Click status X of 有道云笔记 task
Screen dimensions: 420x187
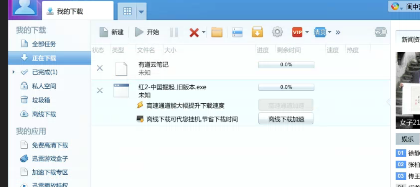click(x=100, y=68)
